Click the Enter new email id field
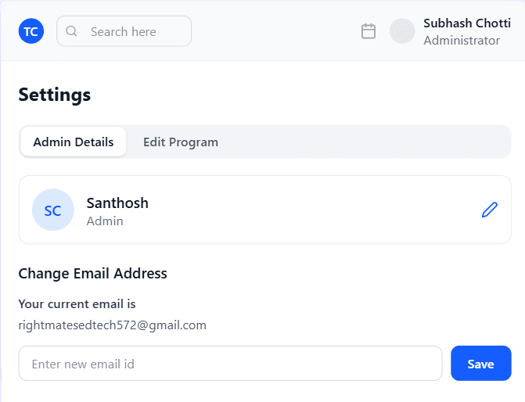This screenshot has height=402, width=525. 230,364
